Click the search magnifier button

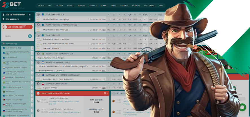(30, 36)
